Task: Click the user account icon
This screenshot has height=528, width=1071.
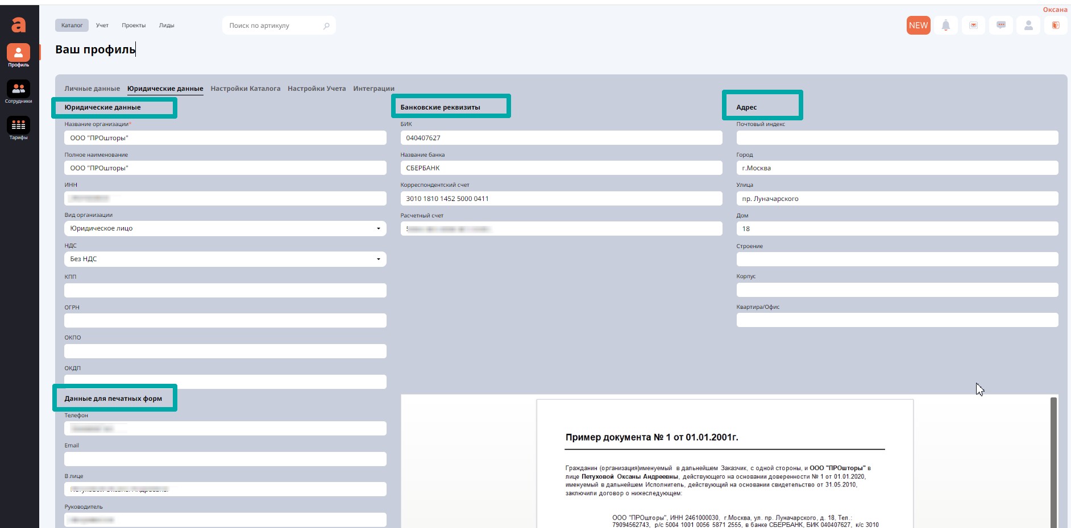Action: [1028, 26]
